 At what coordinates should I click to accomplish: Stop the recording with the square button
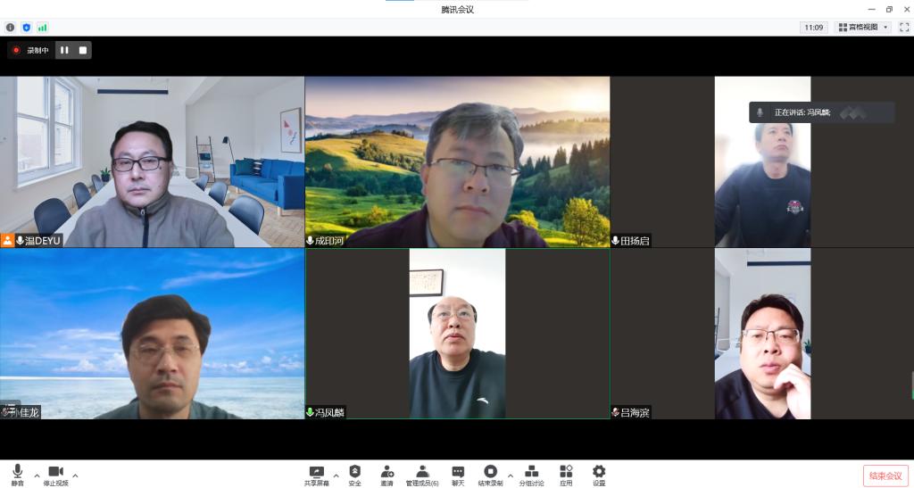click(x=83, y=50)
